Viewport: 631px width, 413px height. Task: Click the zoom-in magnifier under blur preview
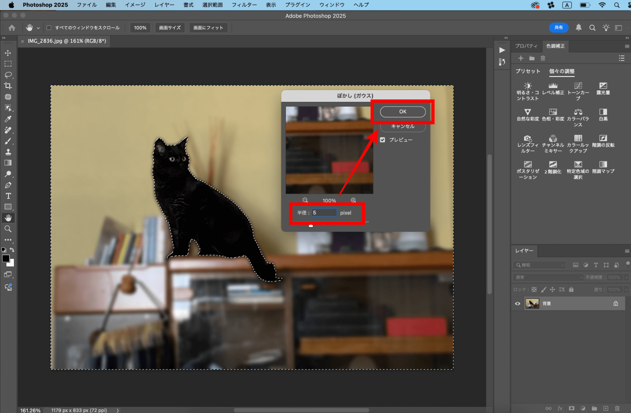coord(353,200)
